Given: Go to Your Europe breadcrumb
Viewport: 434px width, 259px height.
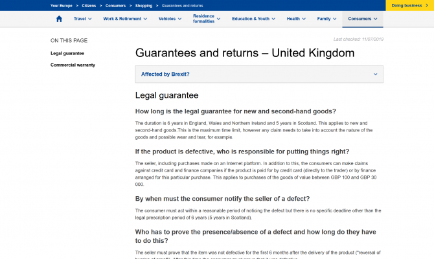Looking at the screenshot, I should coord(62,5).
